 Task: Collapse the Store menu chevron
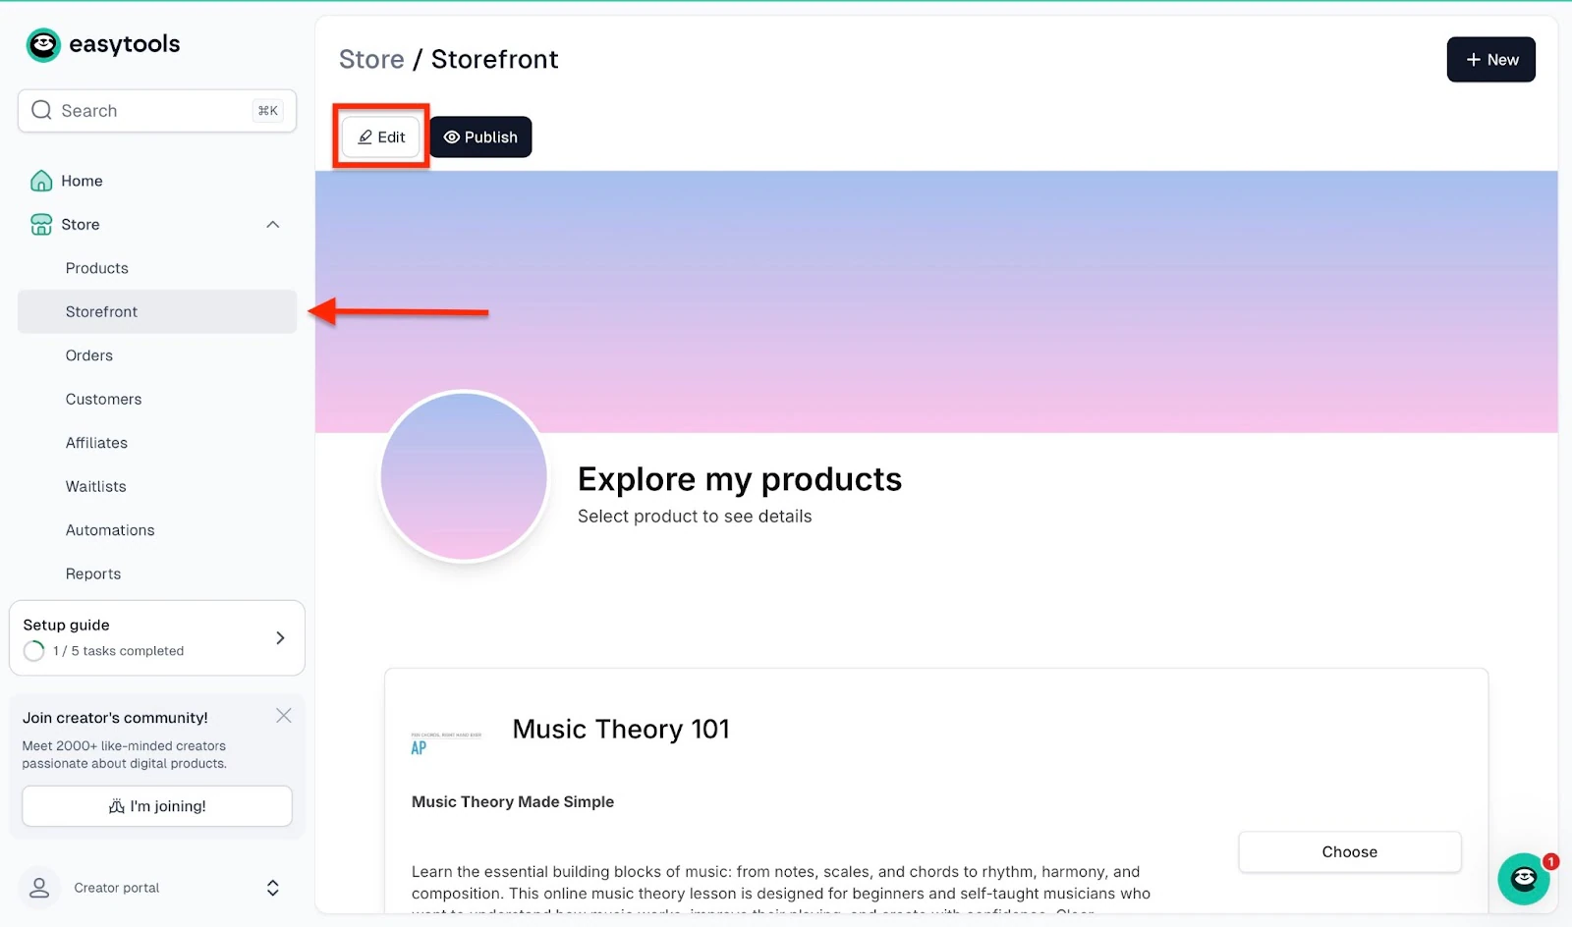tap(273, 225)
